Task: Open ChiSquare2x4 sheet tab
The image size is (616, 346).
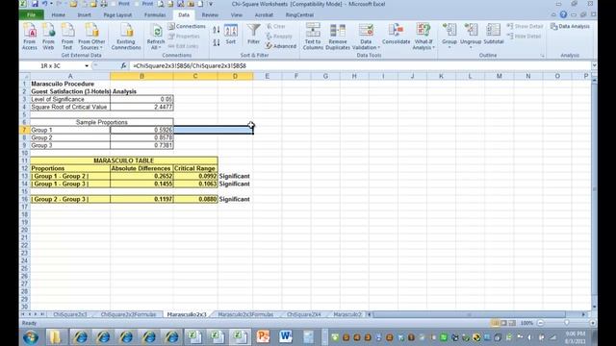Action: click(x=304, y=314)
